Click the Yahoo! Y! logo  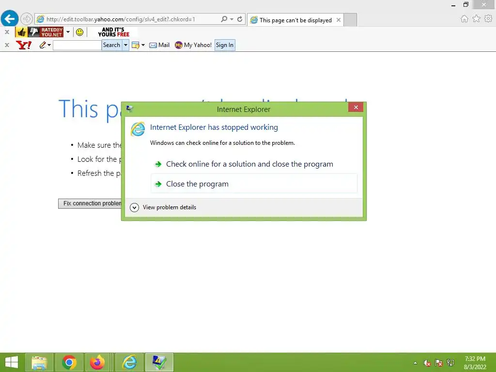[x=24, y=45]
